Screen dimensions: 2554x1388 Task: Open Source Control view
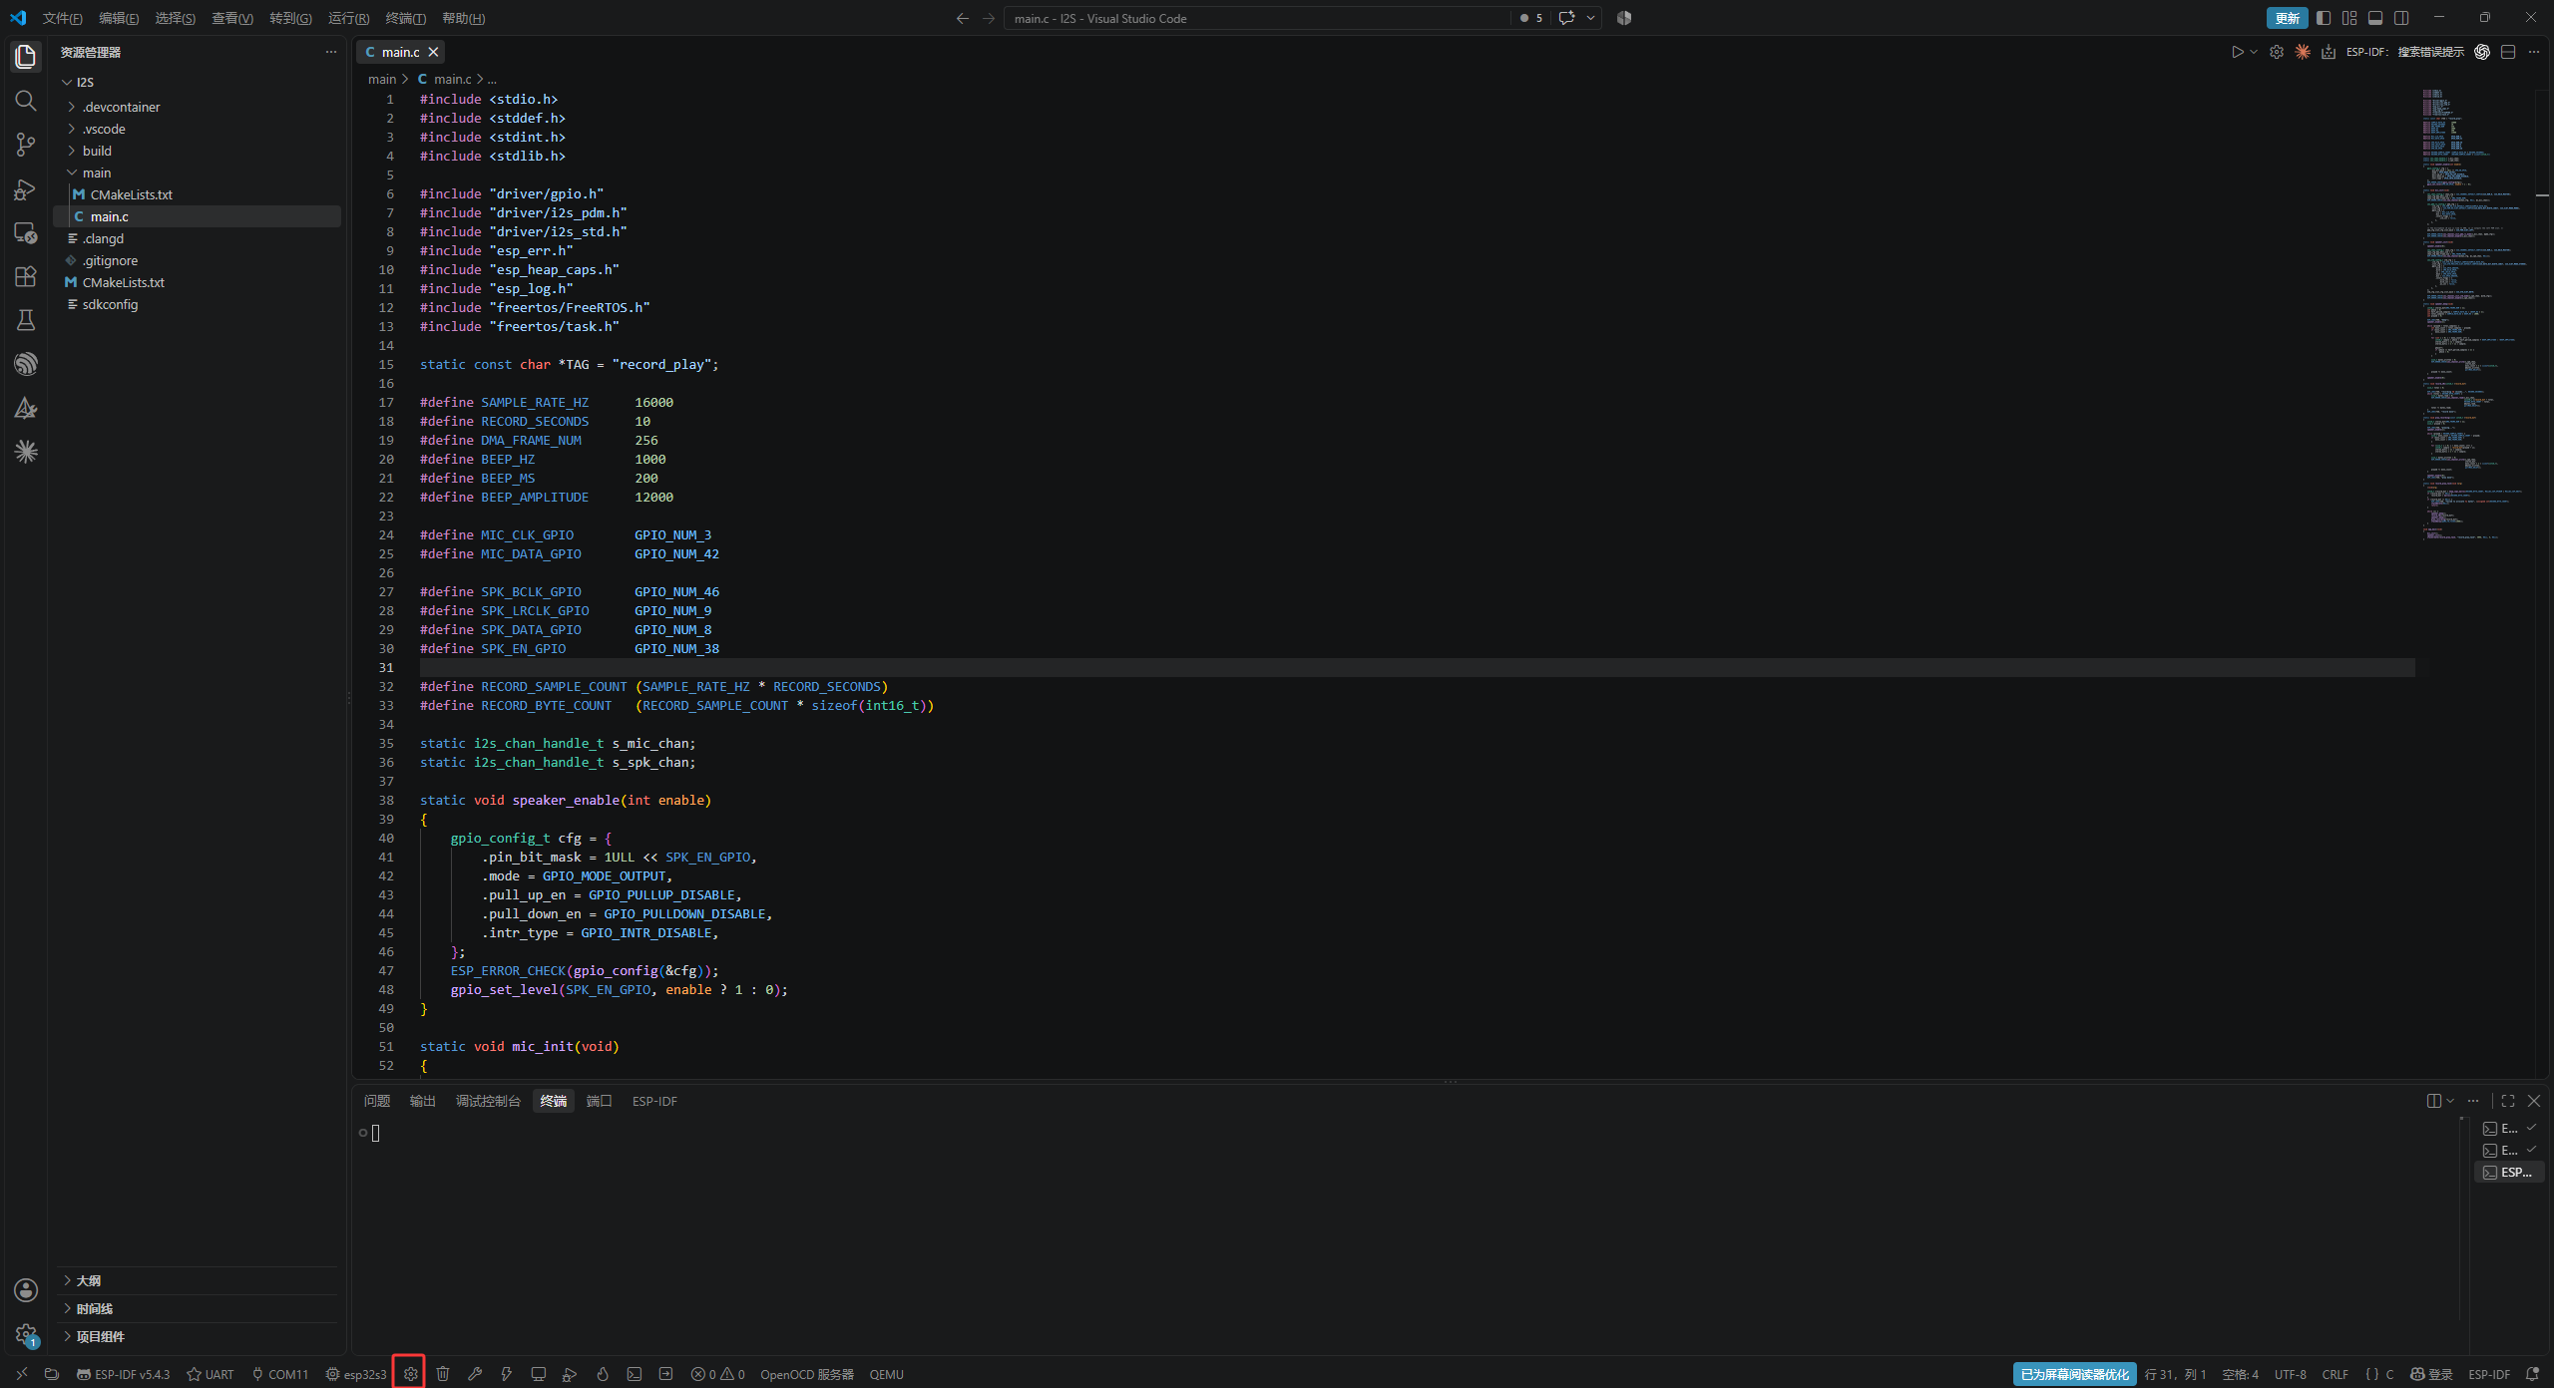pos(26,145)
